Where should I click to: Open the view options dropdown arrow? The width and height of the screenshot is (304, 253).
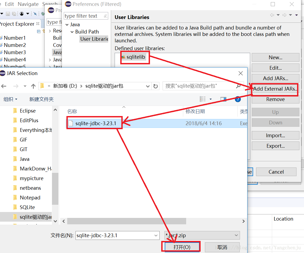click(211, 99)
